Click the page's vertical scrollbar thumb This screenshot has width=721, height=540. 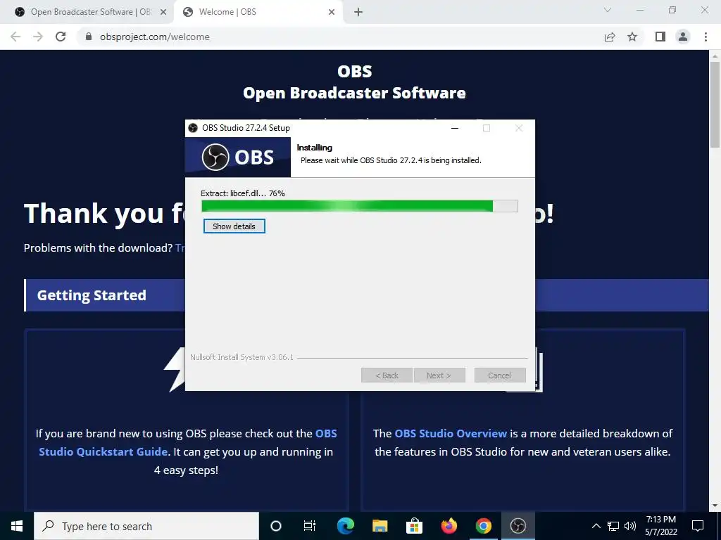pyautogui.click(x=715, y=104)
